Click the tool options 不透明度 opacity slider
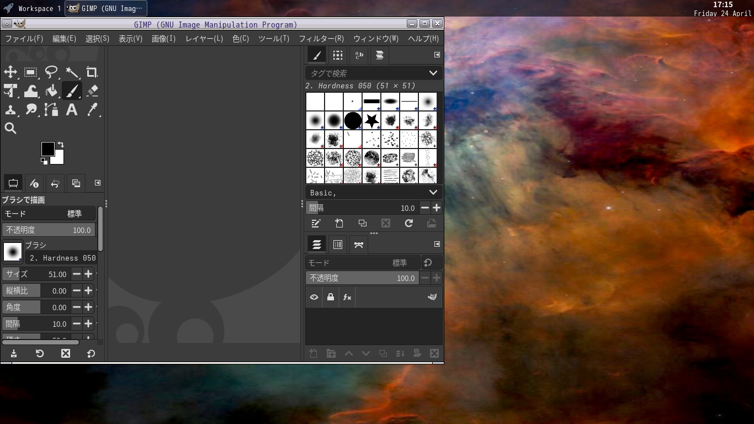 click(49, 230)
